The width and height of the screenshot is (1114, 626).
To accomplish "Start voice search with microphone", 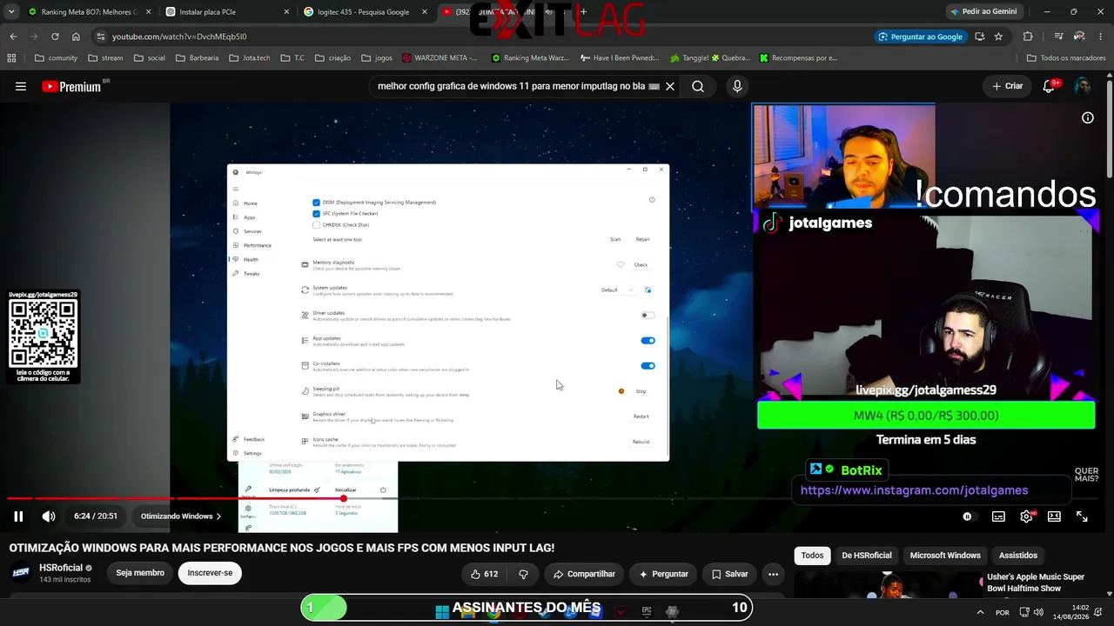I will tap(737, 87).
